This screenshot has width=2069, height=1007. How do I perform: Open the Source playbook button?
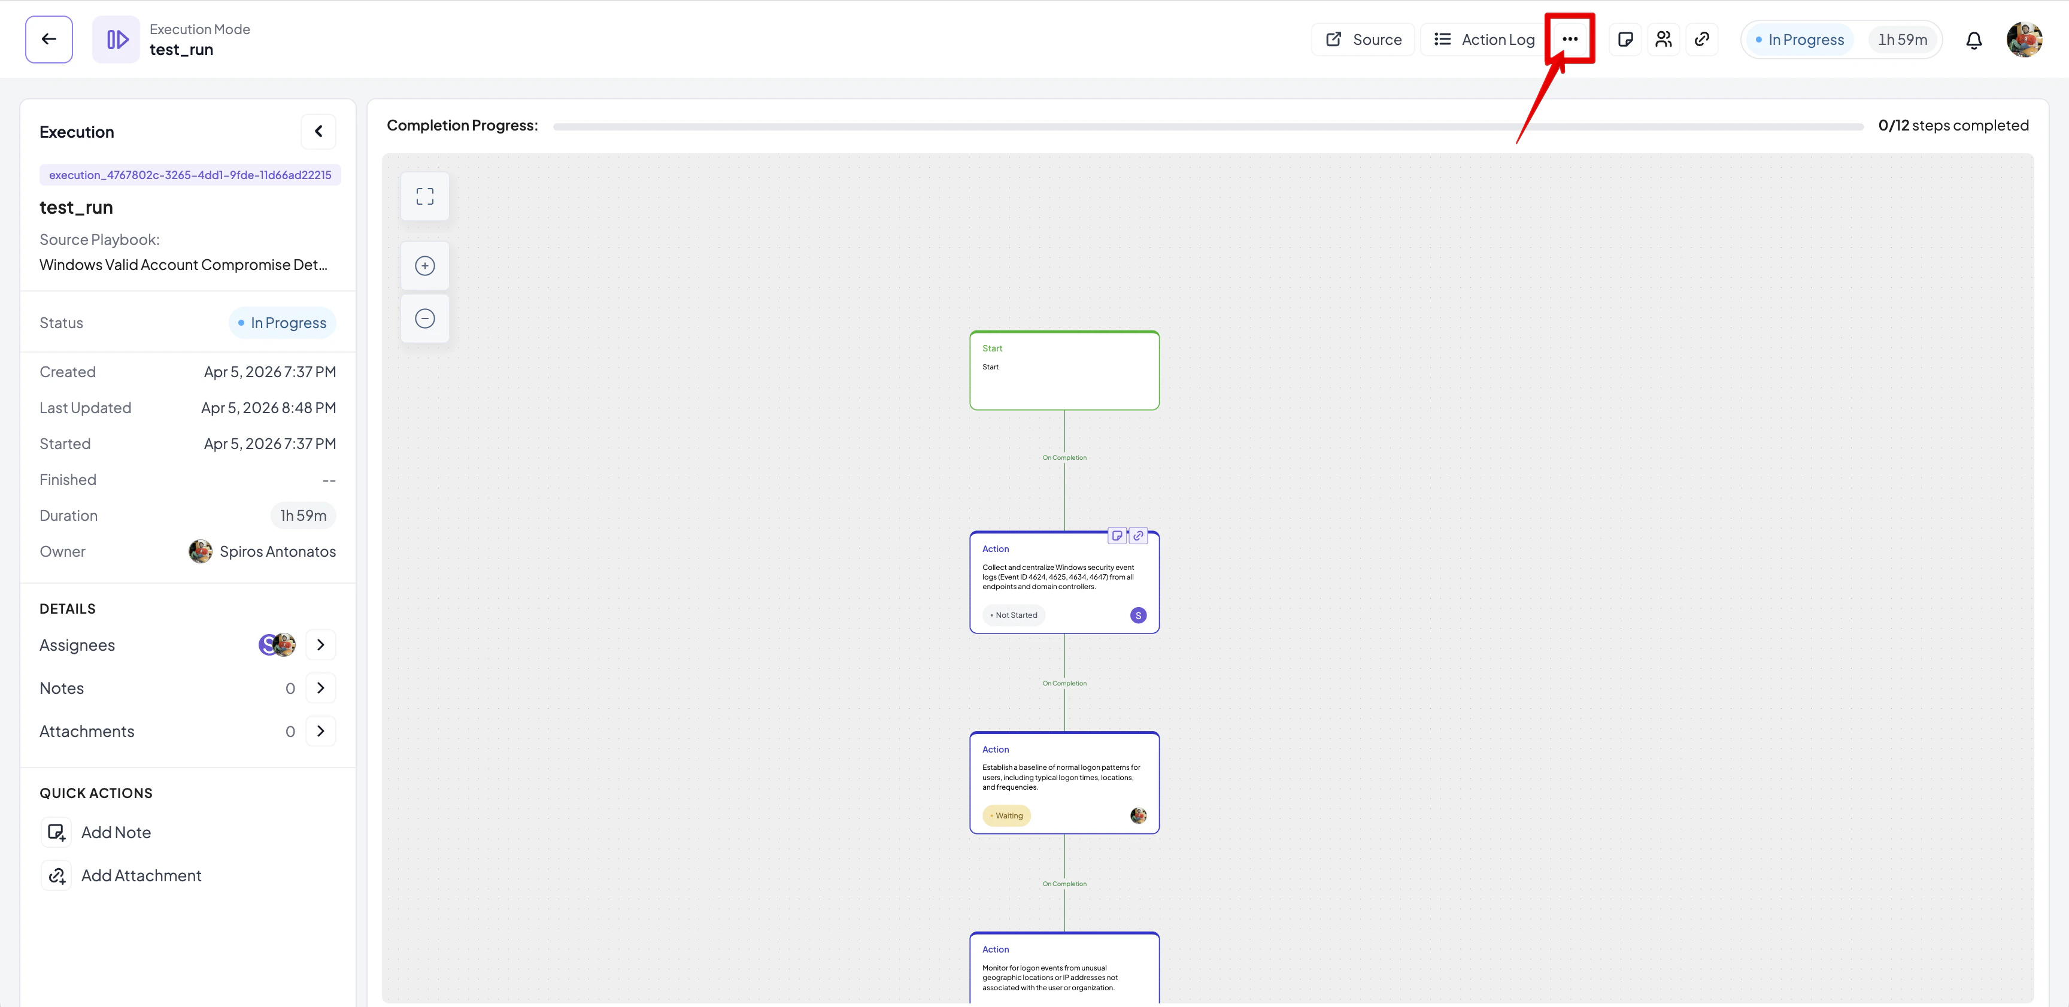click(x=1363, y=40)
